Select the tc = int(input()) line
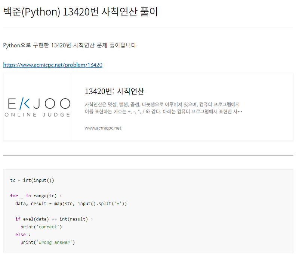Screen dimensions: 299x260 32,180
